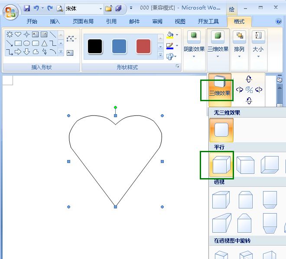Toggle 3-D effect on/off center icon

pyautogui.click(x=249, y=90)
